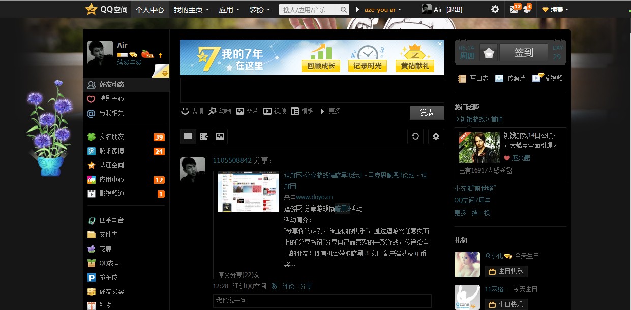The height and width of the screenshot is (310, 631).
Task: Click the music play triangle in top bar
Action: tap(358, 9)
